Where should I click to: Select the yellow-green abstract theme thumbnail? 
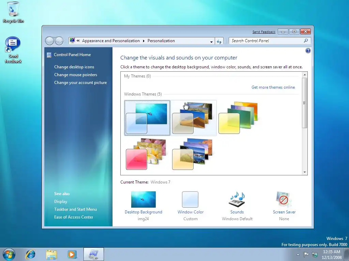click(238, 118)
